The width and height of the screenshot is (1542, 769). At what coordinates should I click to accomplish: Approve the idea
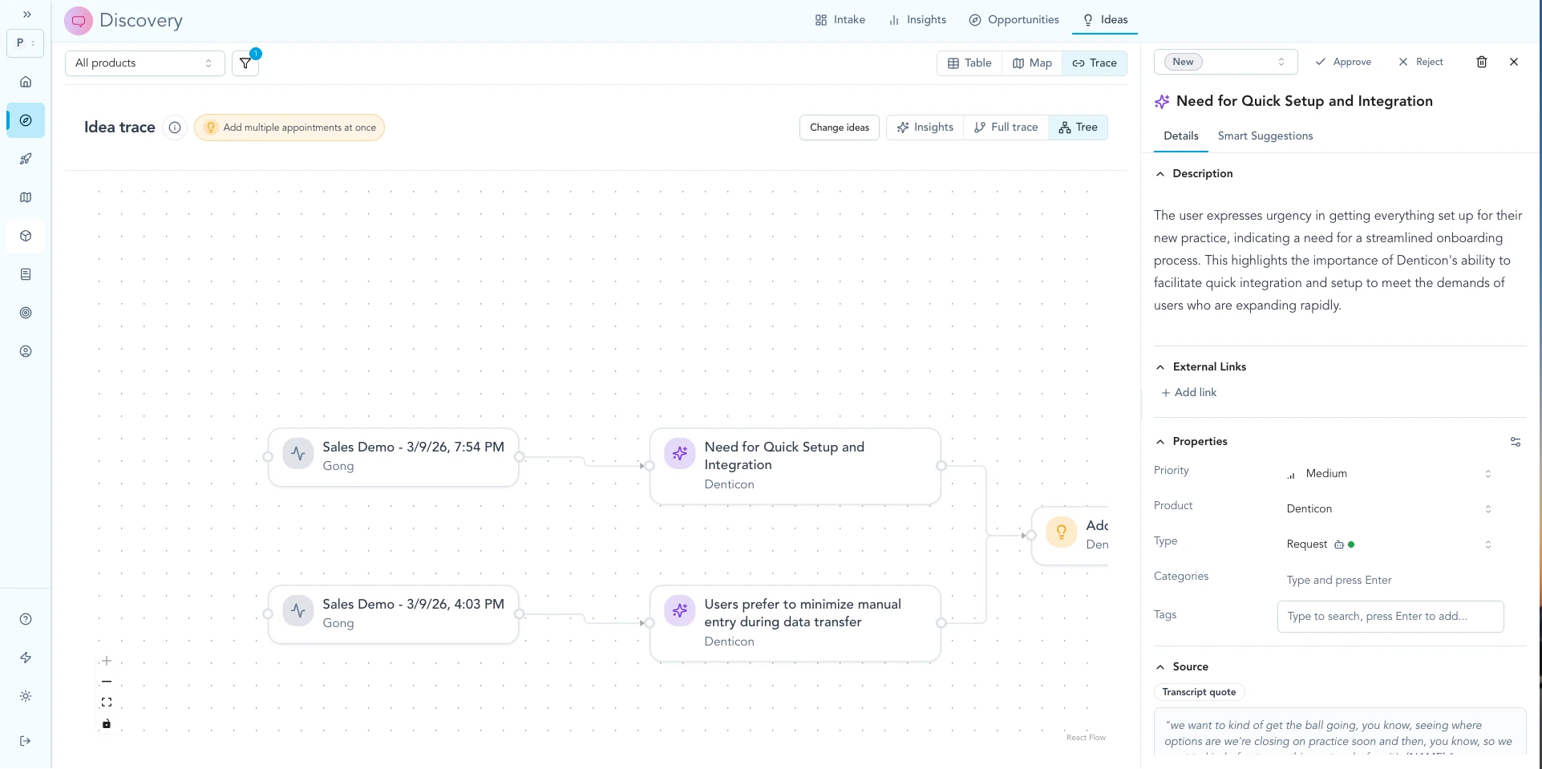click(1343, 62)
